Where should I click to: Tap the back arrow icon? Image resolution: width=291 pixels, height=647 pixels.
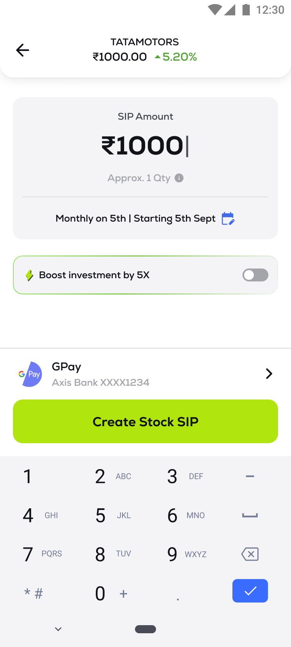click(23, 50)
